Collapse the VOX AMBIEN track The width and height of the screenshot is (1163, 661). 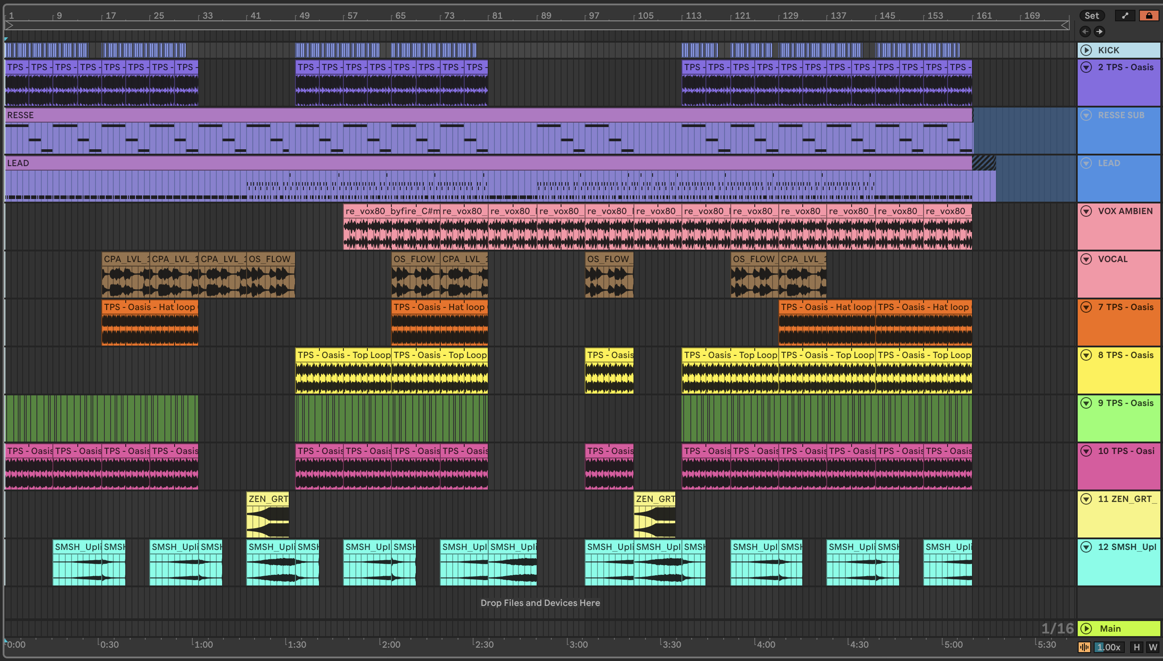[1086, 211]
